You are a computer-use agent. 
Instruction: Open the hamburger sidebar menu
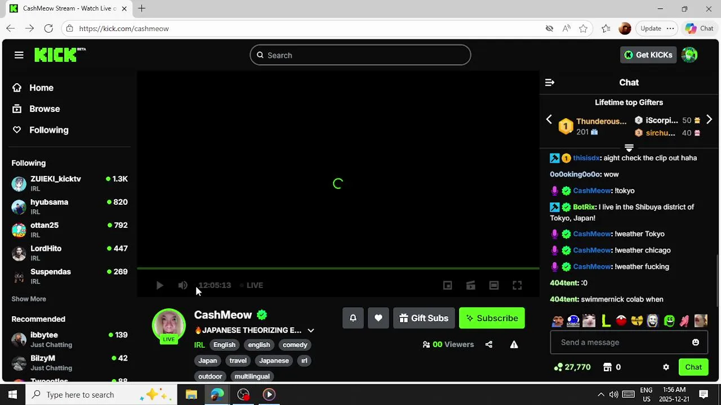[19, 55]
